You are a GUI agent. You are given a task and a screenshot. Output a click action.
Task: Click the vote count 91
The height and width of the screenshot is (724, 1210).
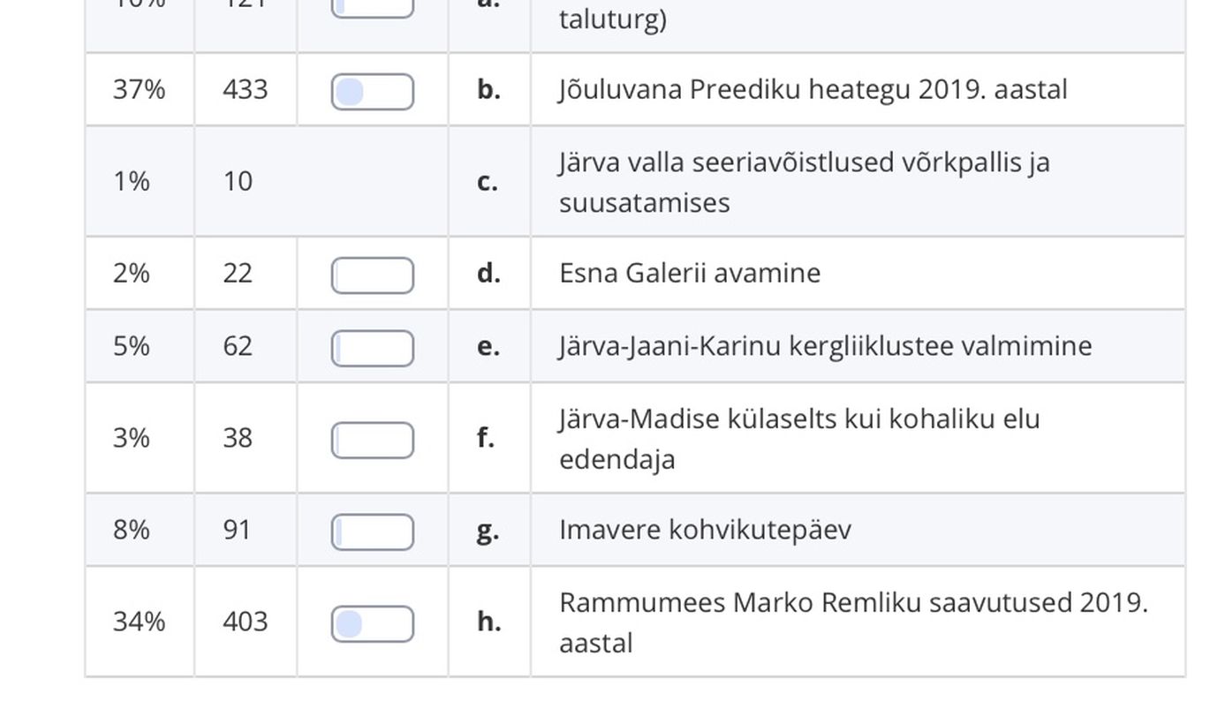(x=237, y=530)
